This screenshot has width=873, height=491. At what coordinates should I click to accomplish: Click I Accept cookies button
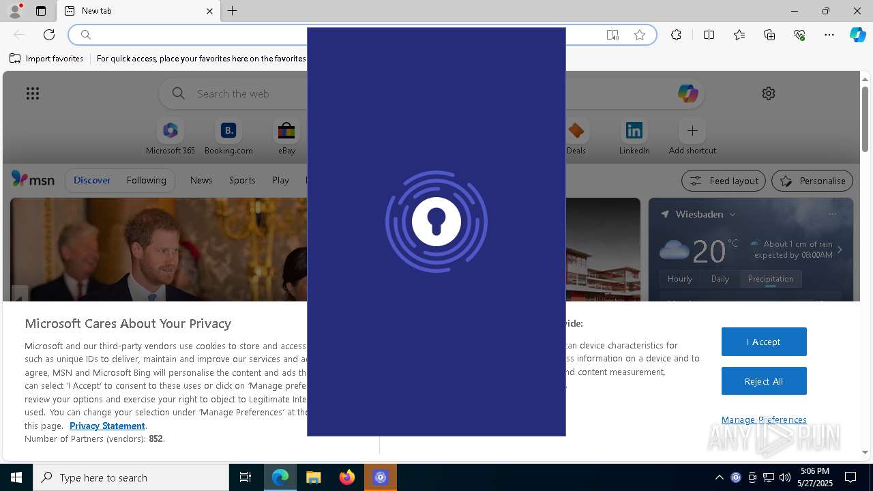point(764,342)
